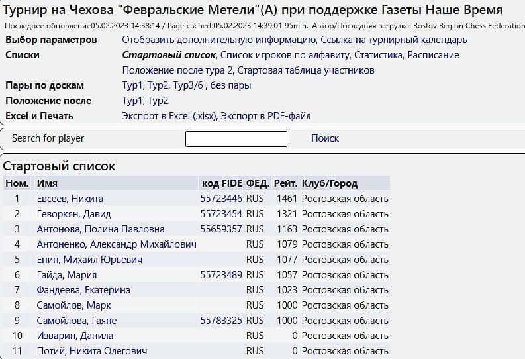Open FIDE code 55783325 link
Screen dimensions: 525x359
click(x=221, y=321)
